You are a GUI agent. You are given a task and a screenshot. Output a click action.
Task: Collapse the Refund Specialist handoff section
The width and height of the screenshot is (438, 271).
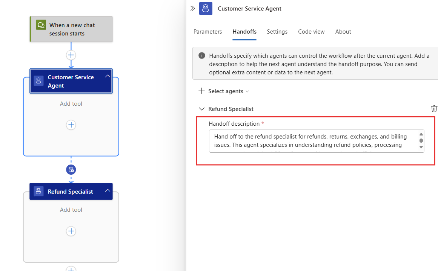tap(201, 109)
